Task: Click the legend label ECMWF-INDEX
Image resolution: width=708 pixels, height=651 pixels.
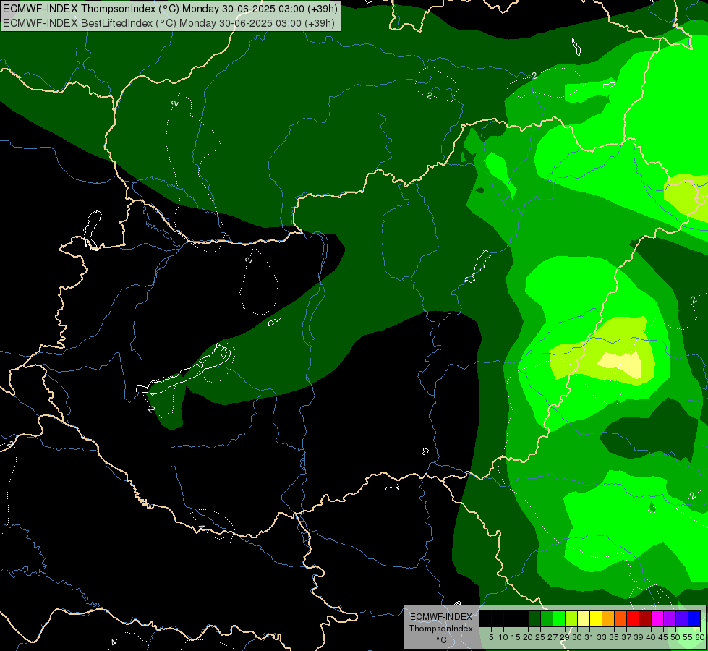Action: point(441,617)
